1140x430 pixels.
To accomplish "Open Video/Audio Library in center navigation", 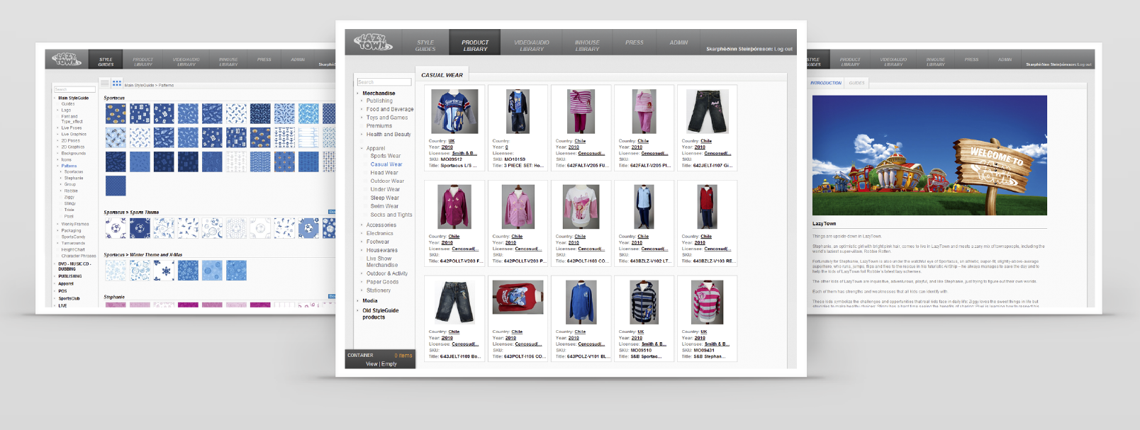I will (531, 45).
